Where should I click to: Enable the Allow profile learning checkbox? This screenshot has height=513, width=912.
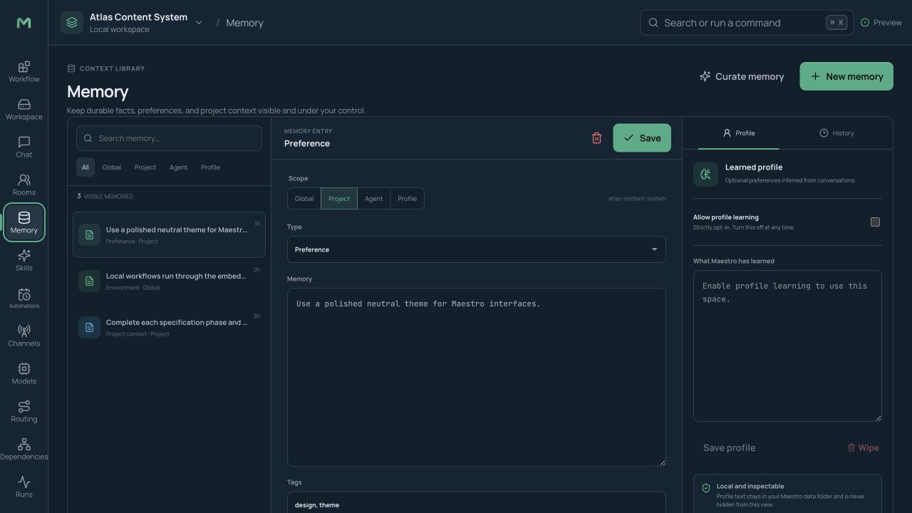point(875,222)
